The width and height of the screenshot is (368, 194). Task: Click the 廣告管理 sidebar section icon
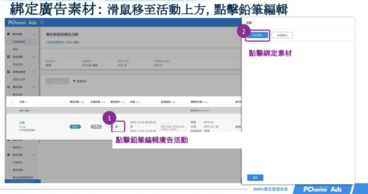9,34
